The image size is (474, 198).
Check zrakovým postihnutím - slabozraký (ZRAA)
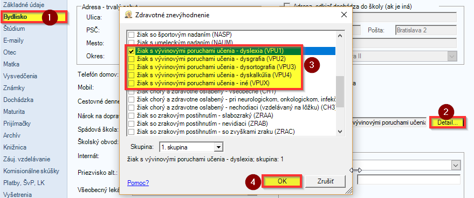pyautogui.click(x=131, y=116)
